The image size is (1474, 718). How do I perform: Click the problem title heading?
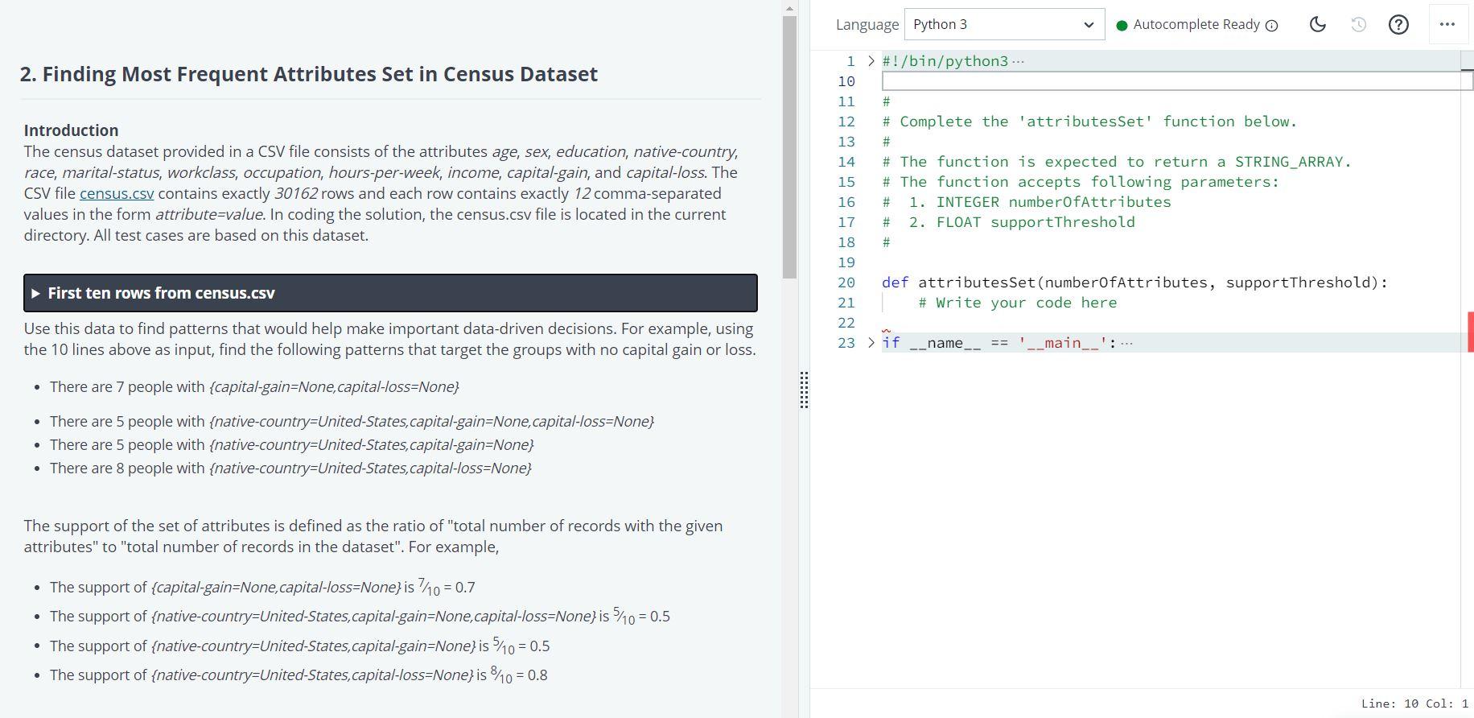309,74
